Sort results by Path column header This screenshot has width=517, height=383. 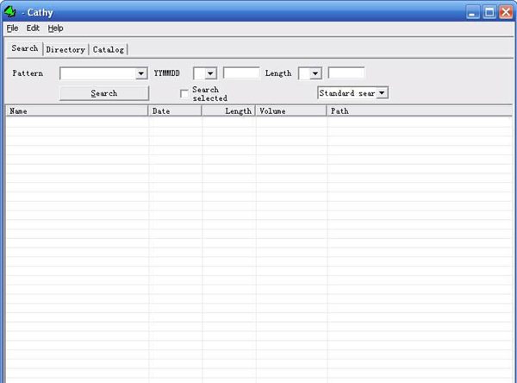click(x=420, y=111)
